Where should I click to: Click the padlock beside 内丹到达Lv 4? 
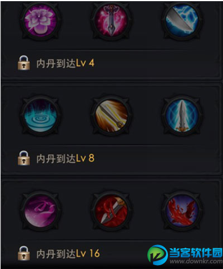(x=24, y=63)
